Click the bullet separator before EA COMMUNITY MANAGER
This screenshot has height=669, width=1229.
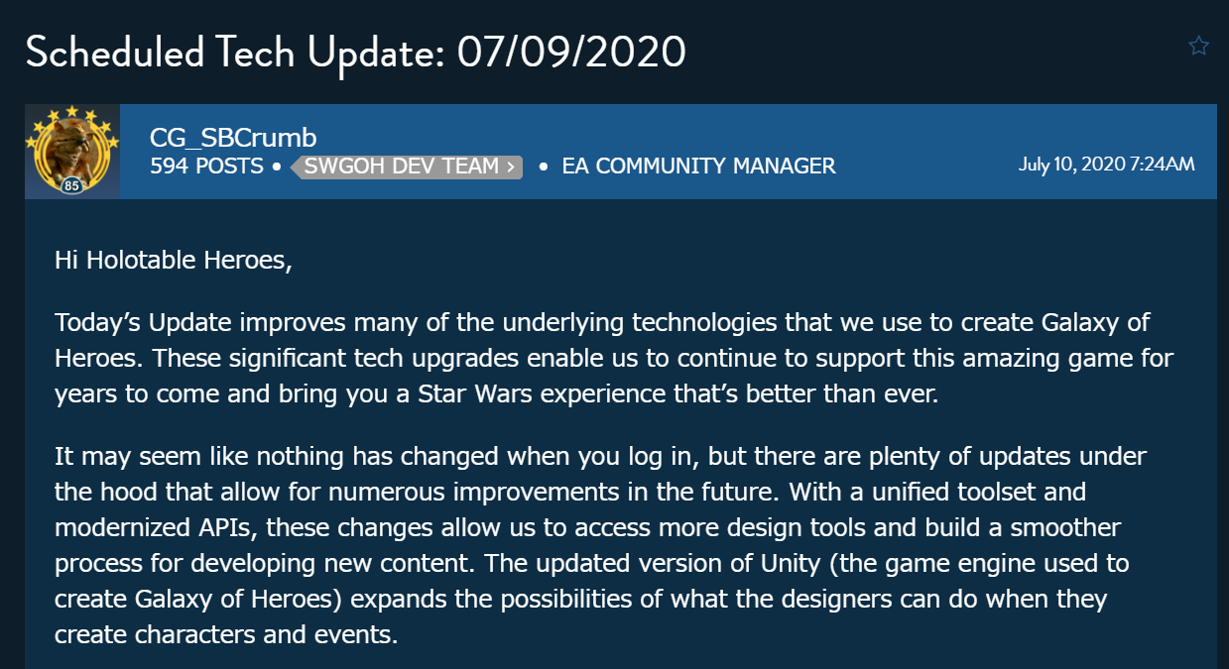pos(544,167)
